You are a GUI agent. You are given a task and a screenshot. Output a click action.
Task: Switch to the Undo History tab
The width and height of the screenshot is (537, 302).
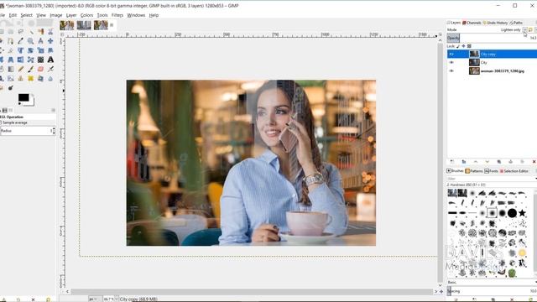[495, 23]
